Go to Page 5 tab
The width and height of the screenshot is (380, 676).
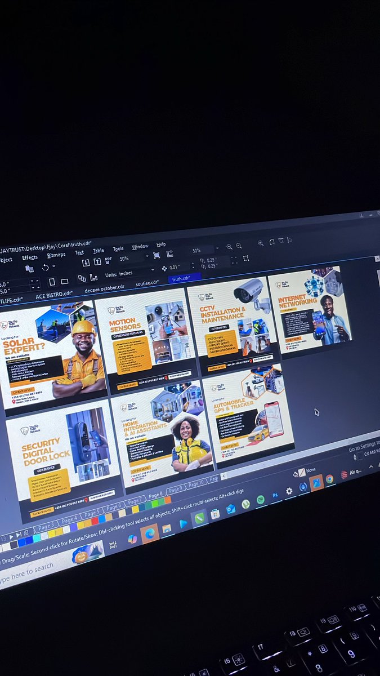[92, 514]
